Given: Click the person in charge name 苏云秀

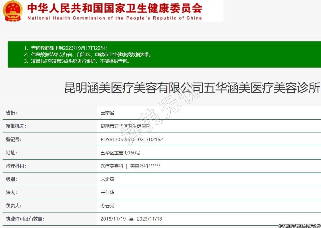Looking at the screenshot, I should [107, 206].
